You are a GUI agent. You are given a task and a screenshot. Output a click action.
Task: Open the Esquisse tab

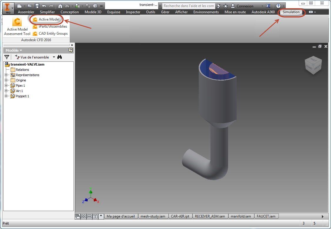pos(114,12)
